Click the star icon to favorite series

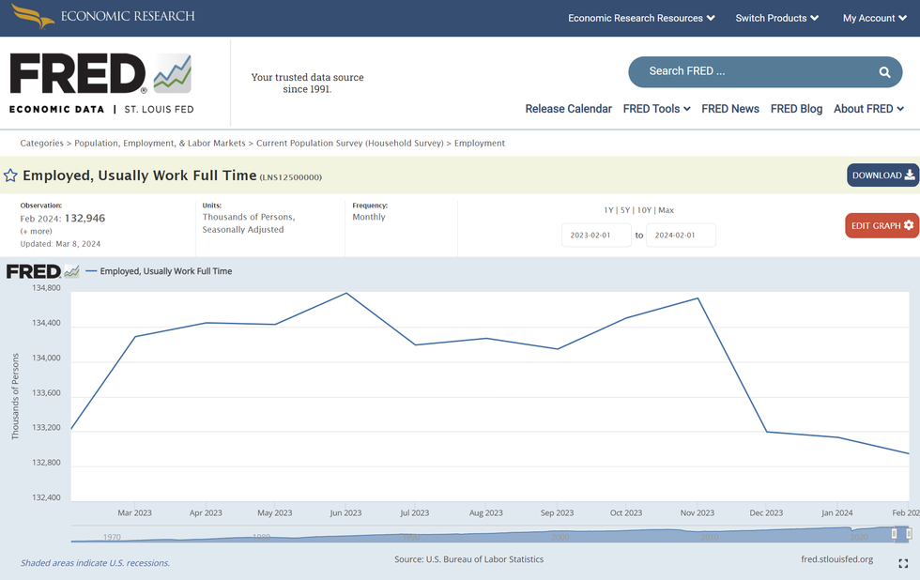(10, 176)
